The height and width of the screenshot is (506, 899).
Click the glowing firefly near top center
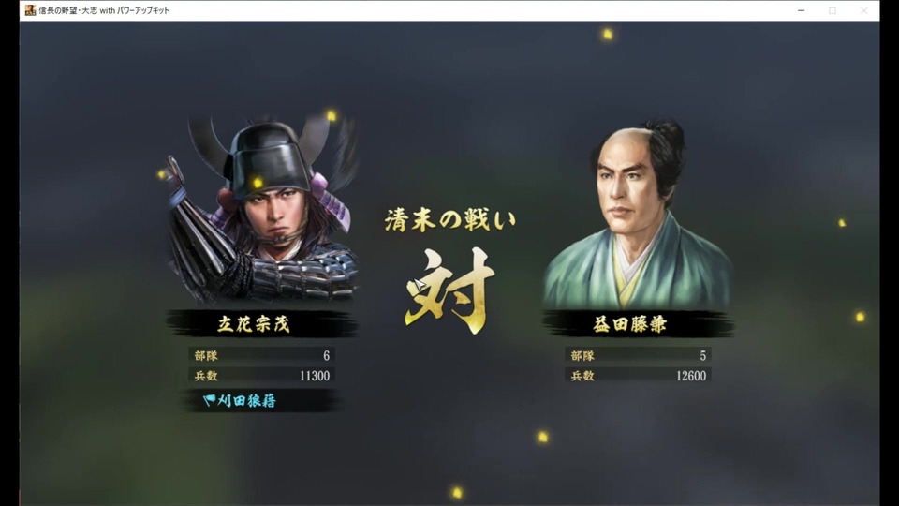tap(607, 35)
